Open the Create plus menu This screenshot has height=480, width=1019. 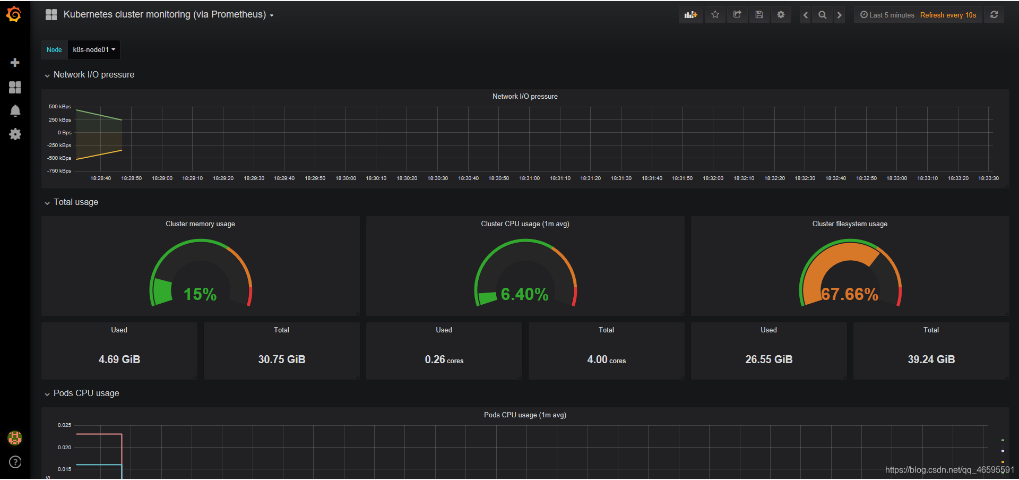click(x=15, y=63)
